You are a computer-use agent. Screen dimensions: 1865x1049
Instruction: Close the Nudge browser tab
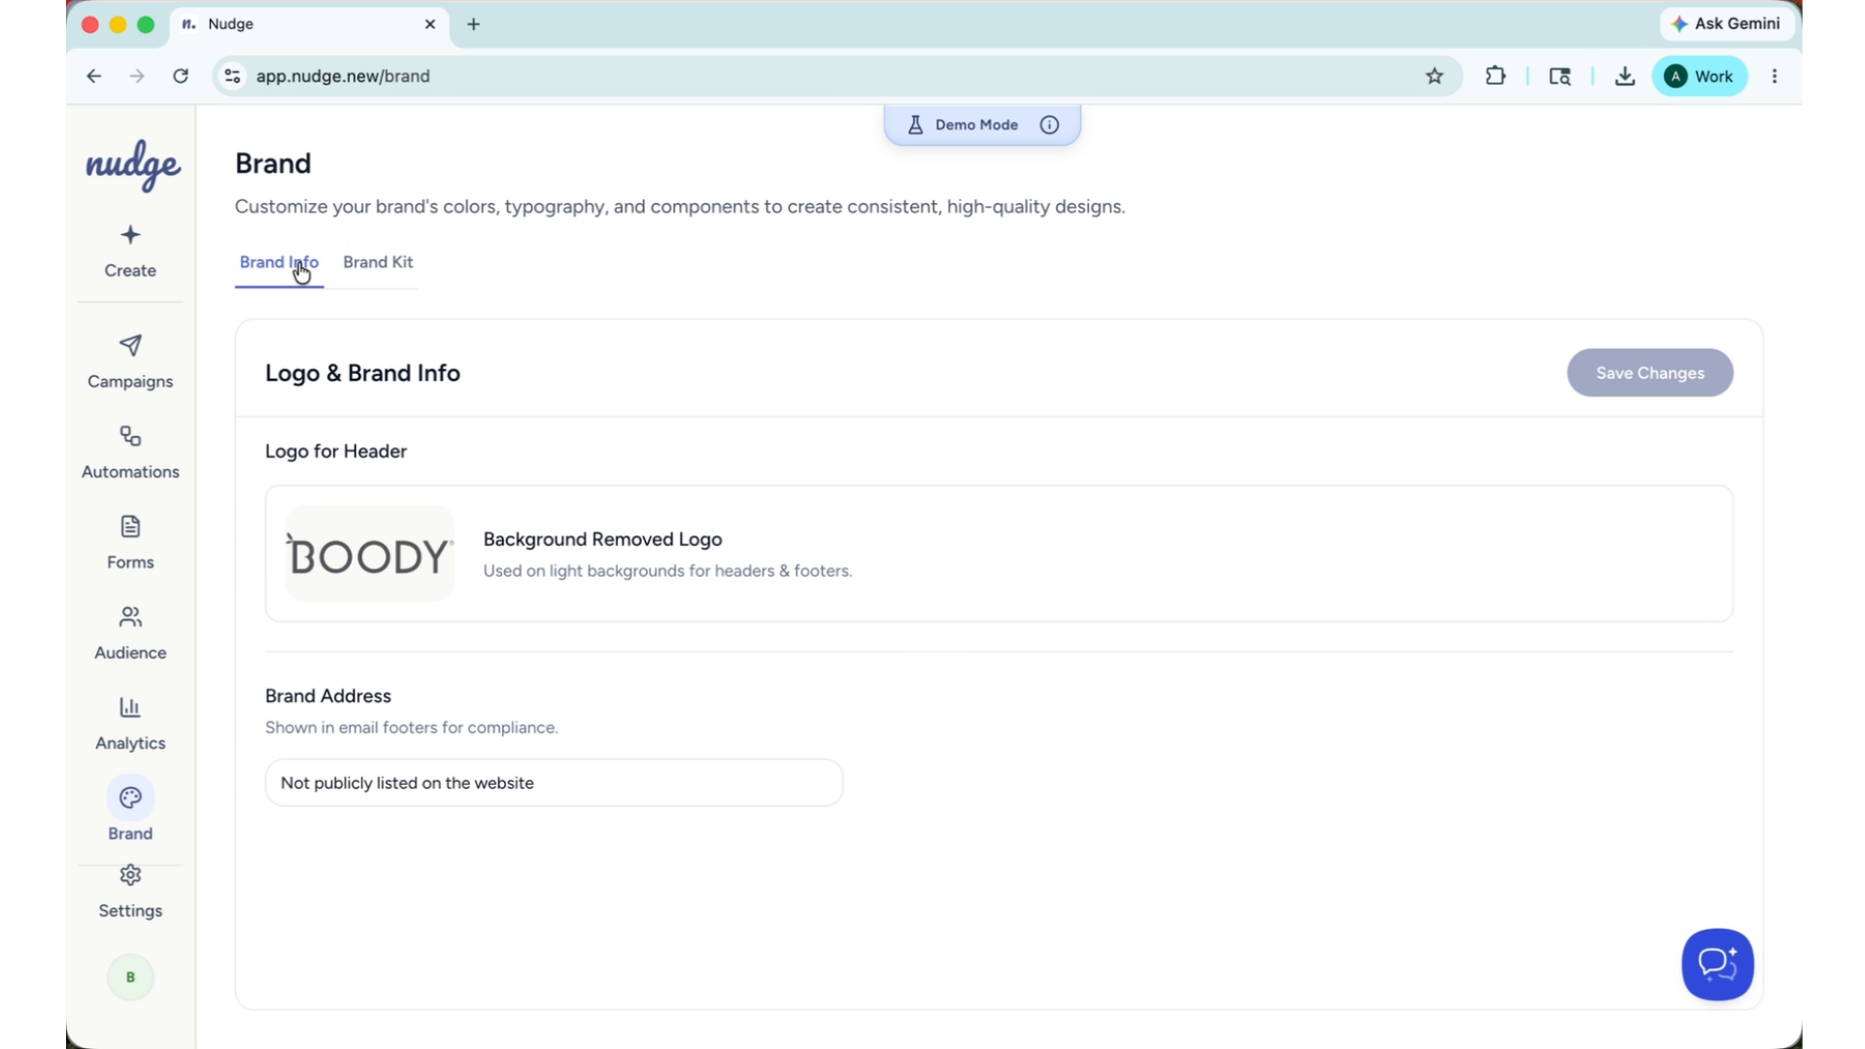(x=429, y=24)
